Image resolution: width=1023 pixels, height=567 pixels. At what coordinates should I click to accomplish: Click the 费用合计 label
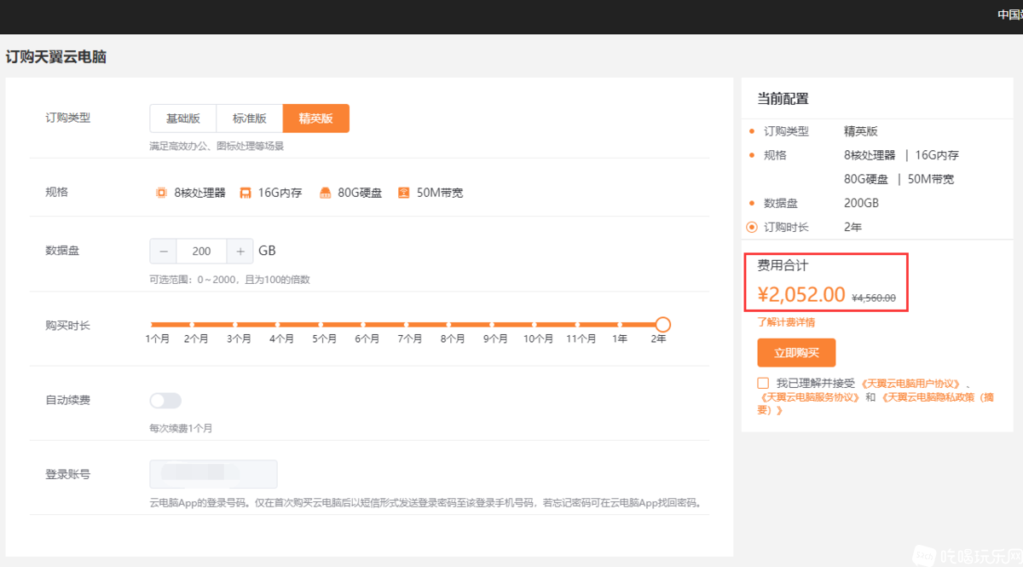tap(783, 266)
